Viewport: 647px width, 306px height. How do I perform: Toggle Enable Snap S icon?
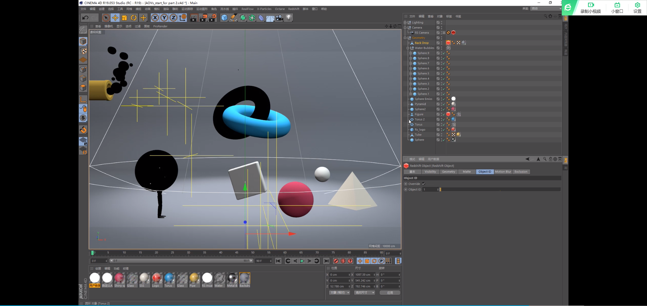[x=83, y=118]
